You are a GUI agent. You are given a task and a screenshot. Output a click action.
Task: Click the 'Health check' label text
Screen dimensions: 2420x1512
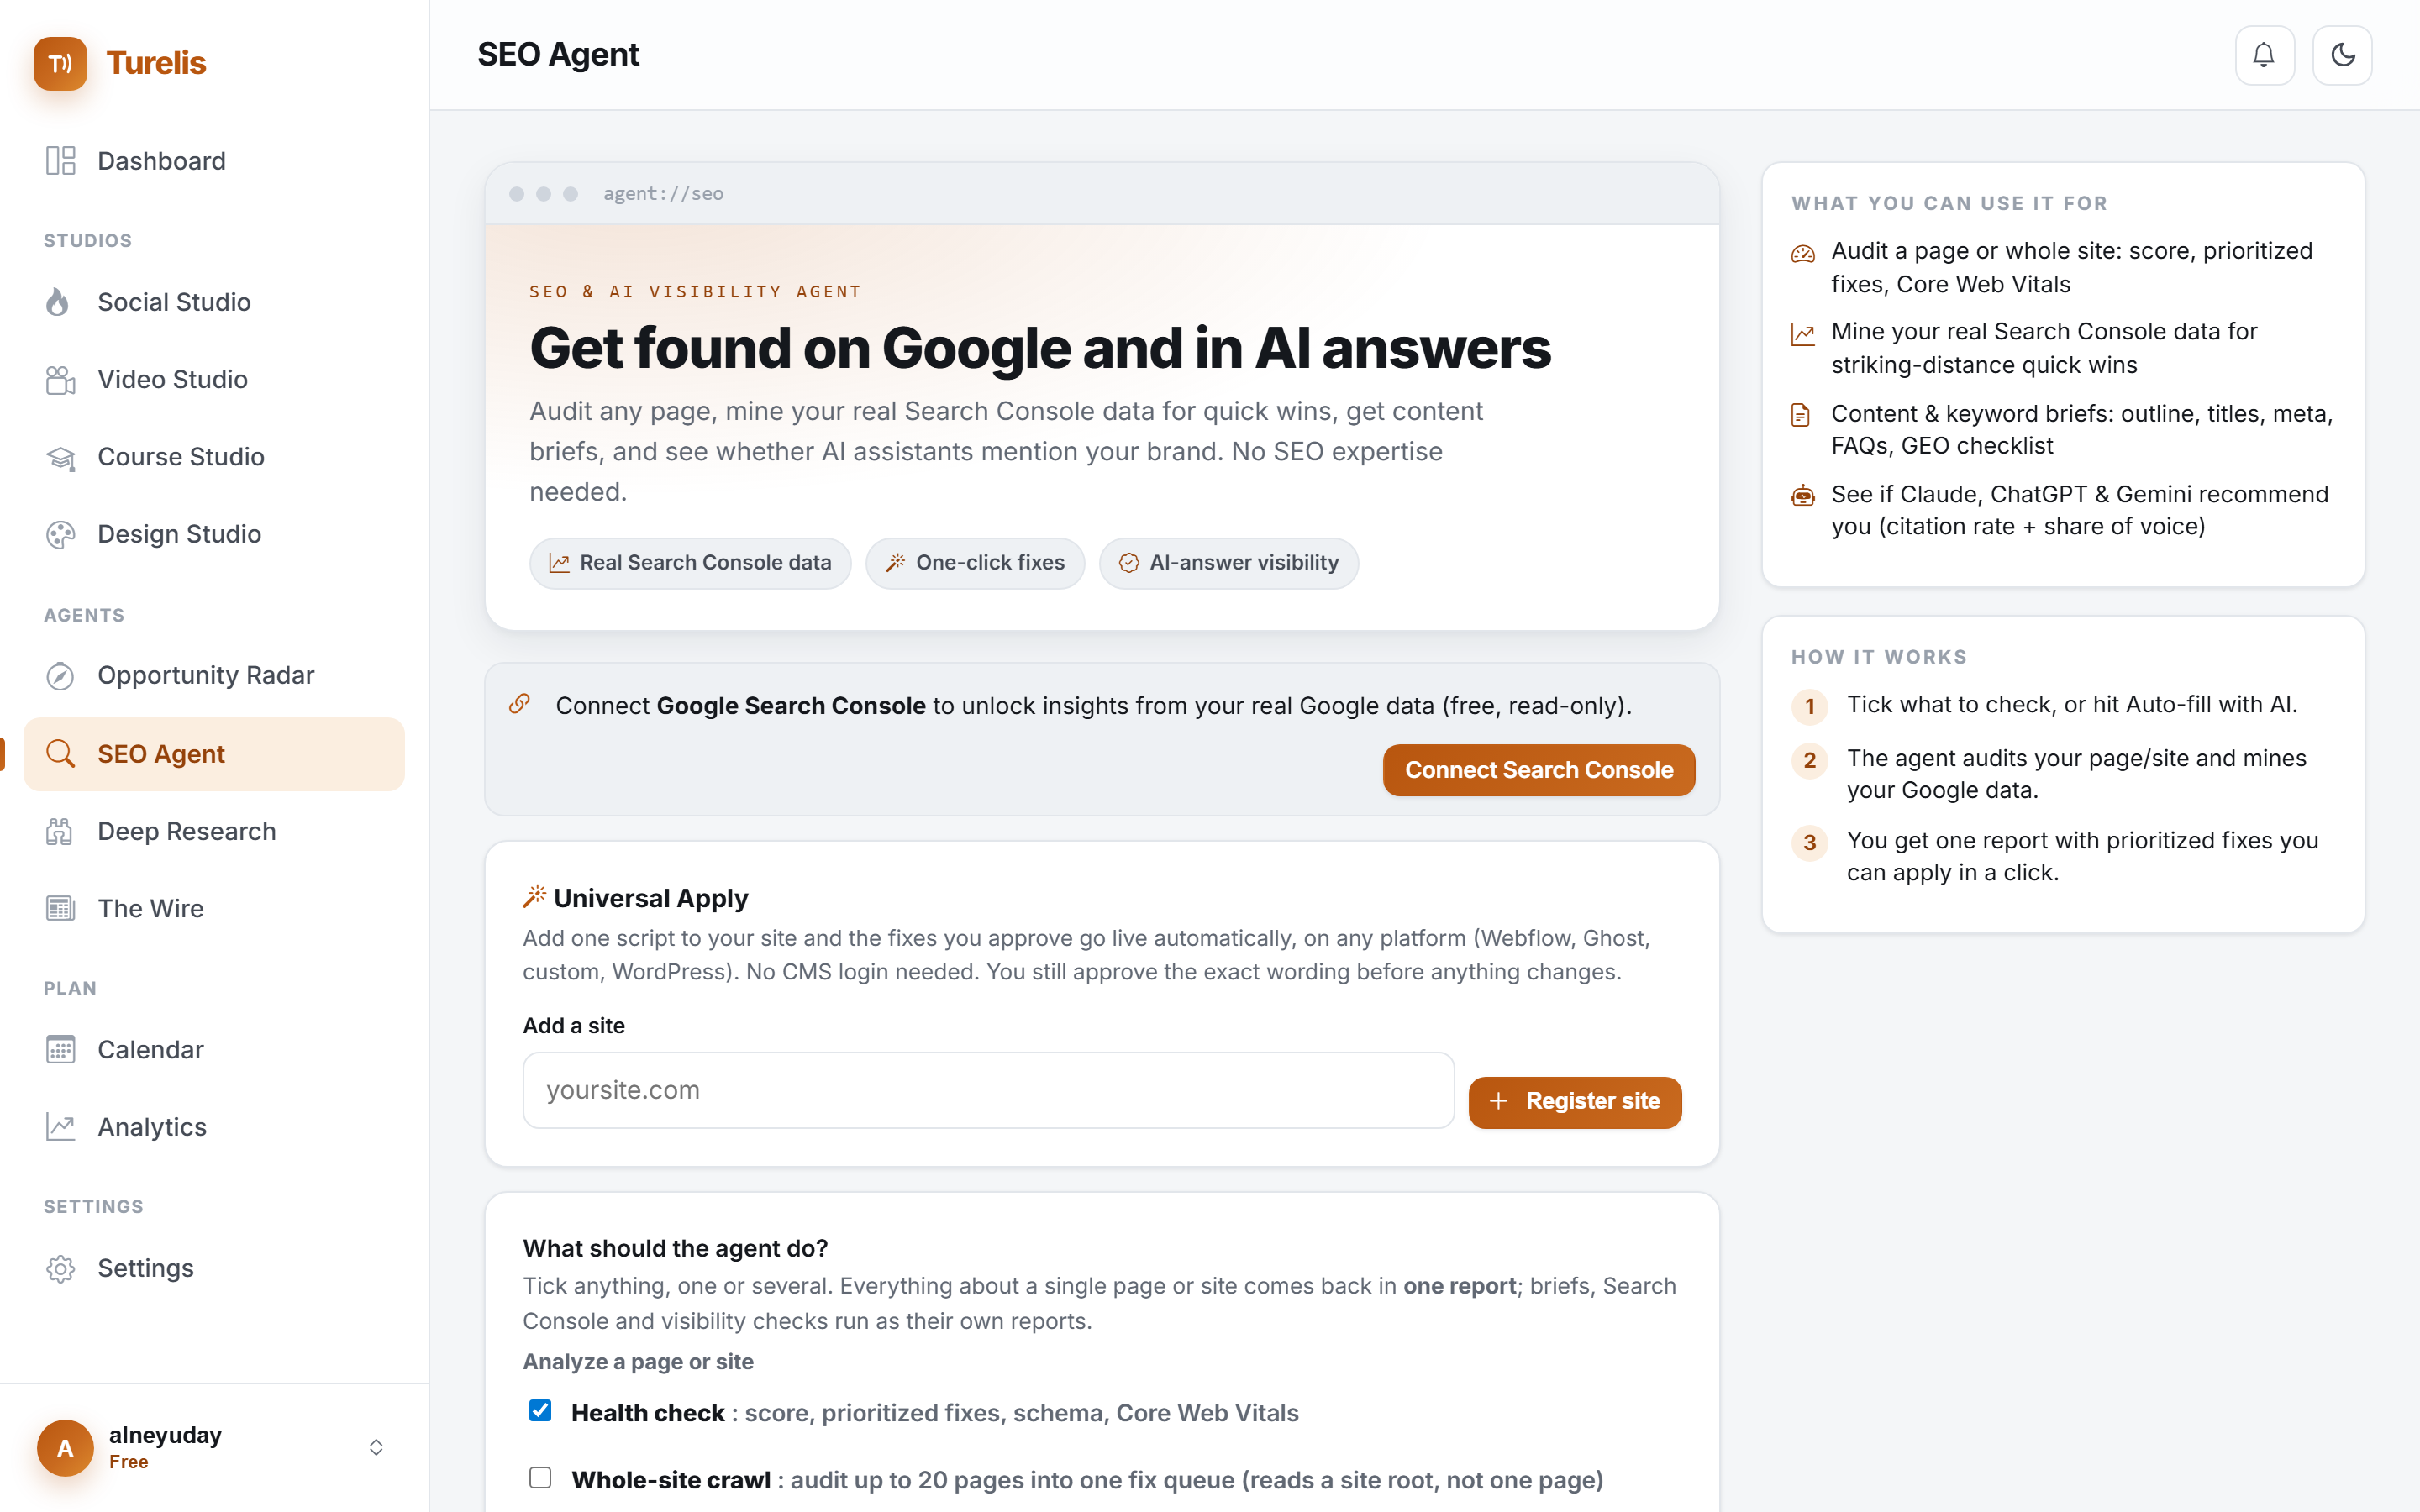coord(648,1412)
